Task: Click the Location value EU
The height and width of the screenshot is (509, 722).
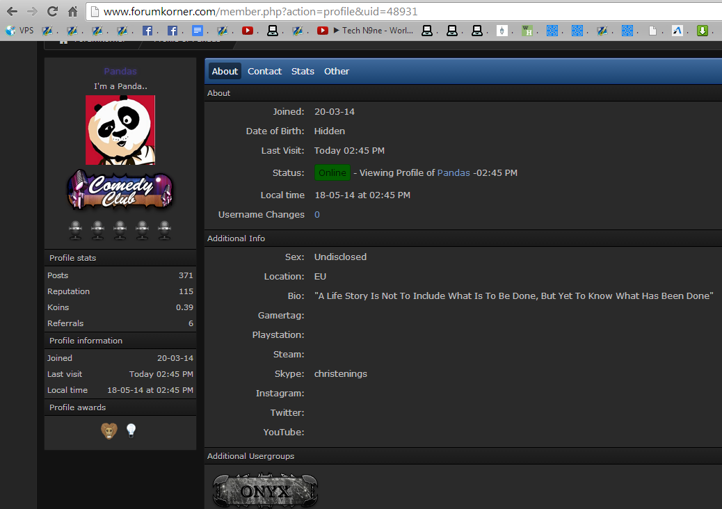Action: [x=320, y=276]
